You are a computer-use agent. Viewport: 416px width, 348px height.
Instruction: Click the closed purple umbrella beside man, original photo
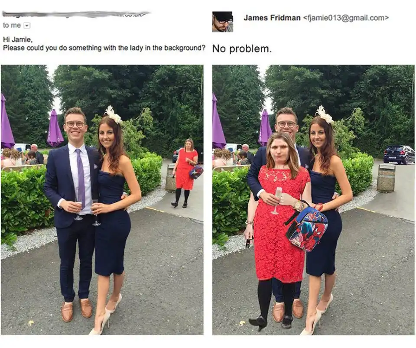55,128
